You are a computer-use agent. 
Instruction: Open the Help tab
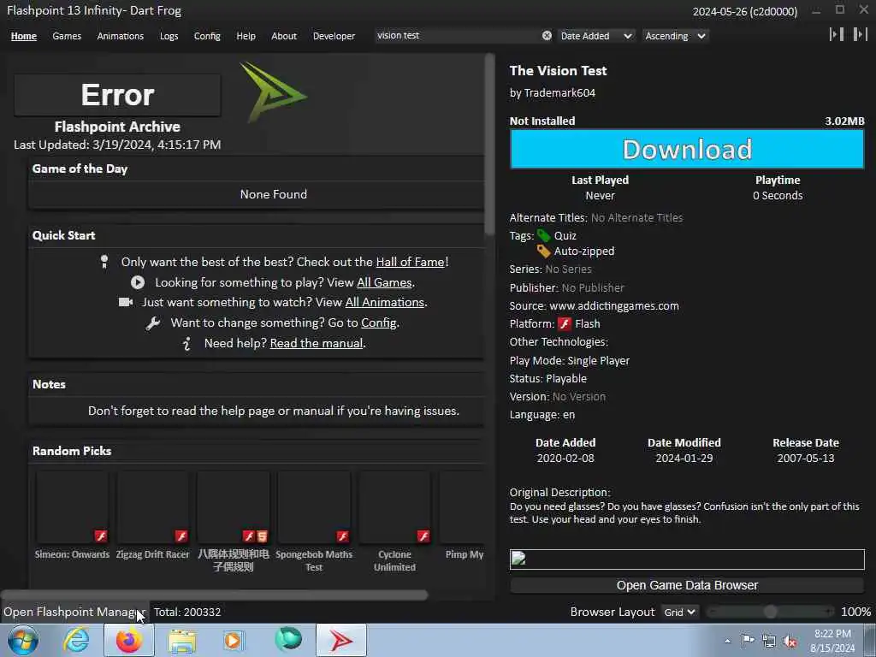pos(246,36)
